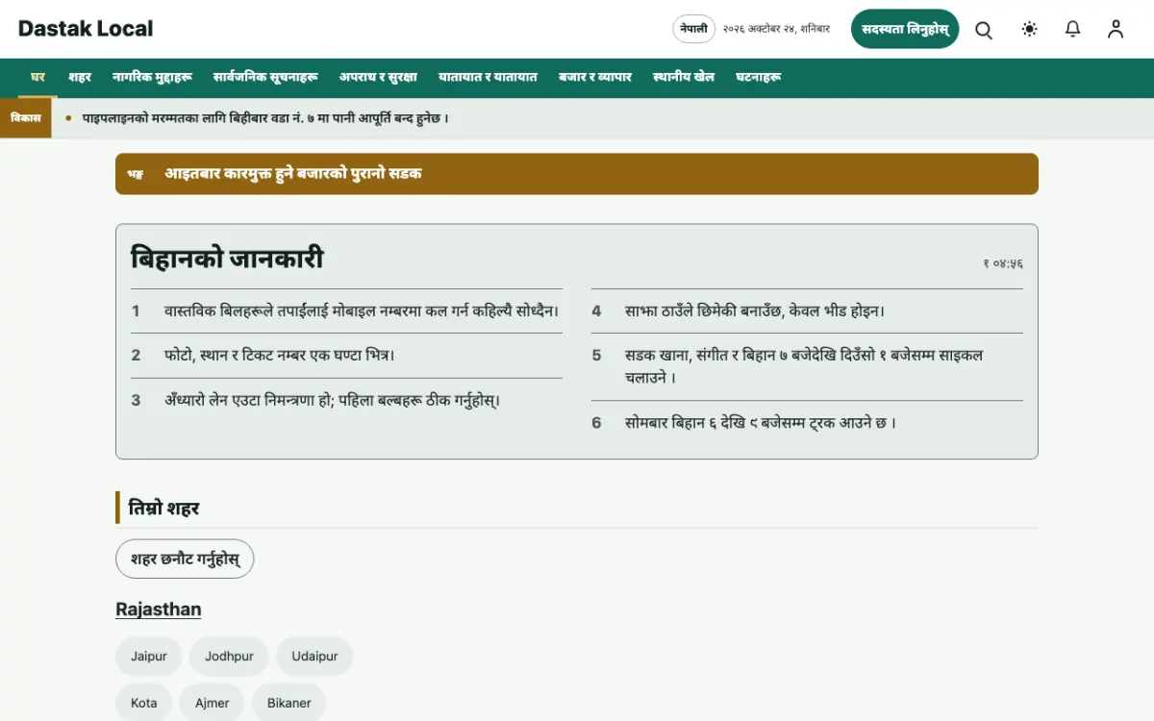Select the Ajmer city chip

pos(213,703)
